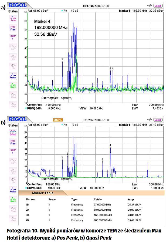Select the TRIG Free status icon in panel a
This screenshot has height=243, width=166.
coord(13,28)
